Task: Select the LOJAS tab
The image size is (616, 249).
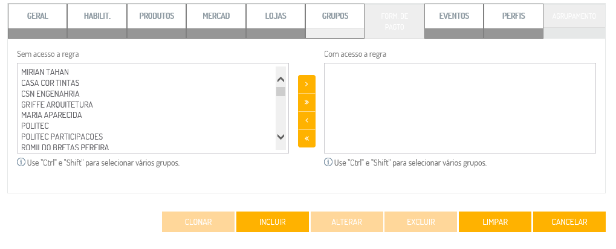Action: click(276, 16)
